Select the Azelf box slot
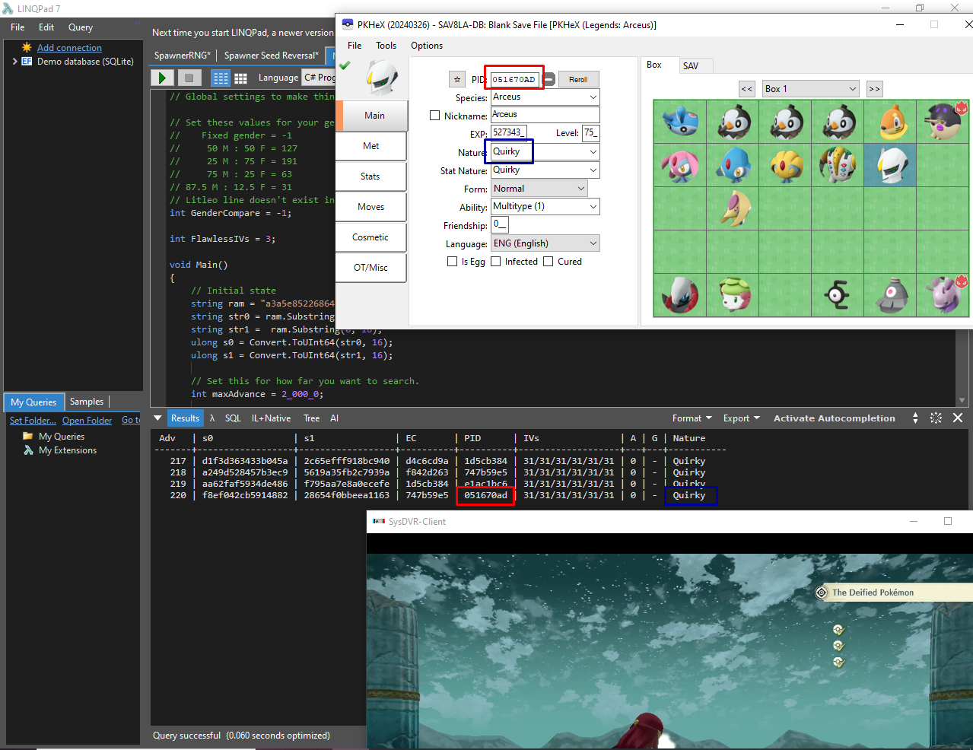Image resolution: width=973 pixels, height=750 pixels. pos(733,165)
